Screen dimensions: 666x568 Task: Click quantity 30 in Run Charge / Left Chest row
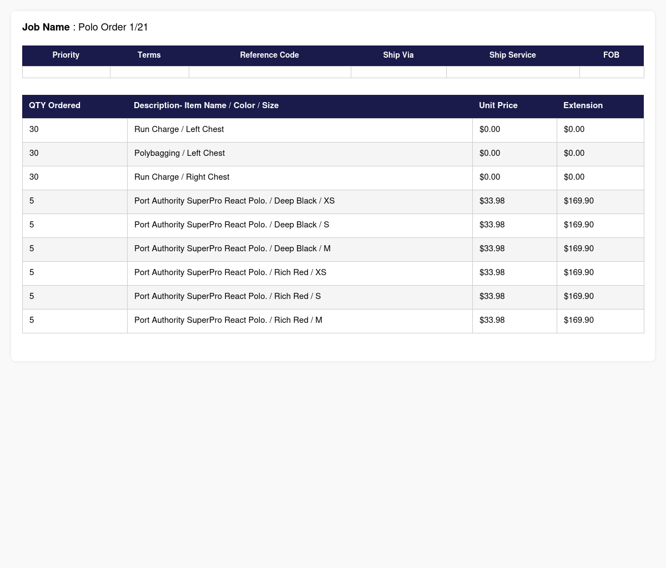[x=34, y=129]
